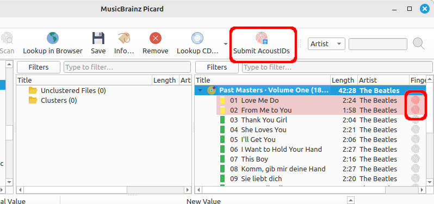Viewport: 434px width, 204px height.
Task: Click the red fingerprint icon for Love Me Do
Action: [x=415, y=100]
